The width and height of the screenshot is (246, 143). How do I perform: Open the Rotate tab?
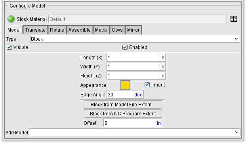[x=57, y=30]
